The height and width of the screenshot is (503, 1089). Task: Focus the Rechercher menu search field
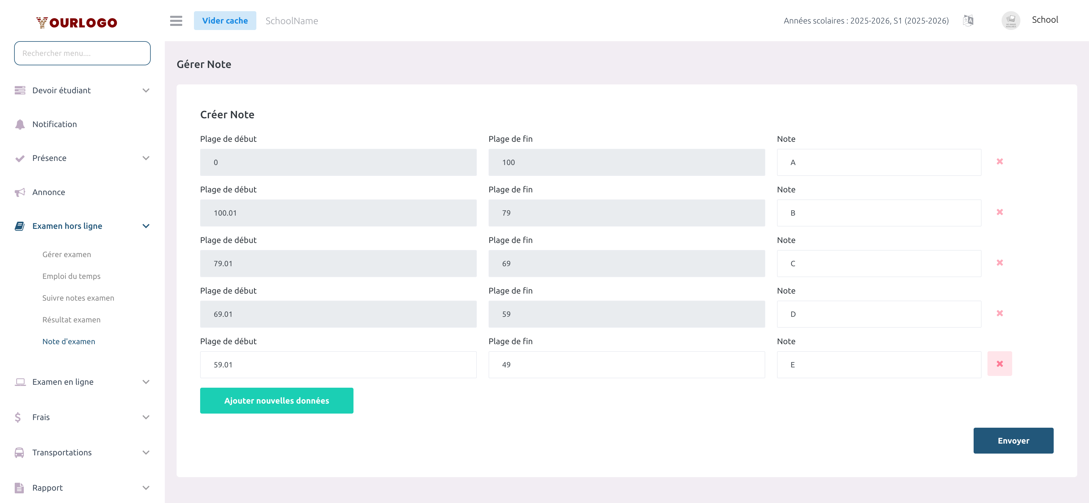(x=82, y=53)
